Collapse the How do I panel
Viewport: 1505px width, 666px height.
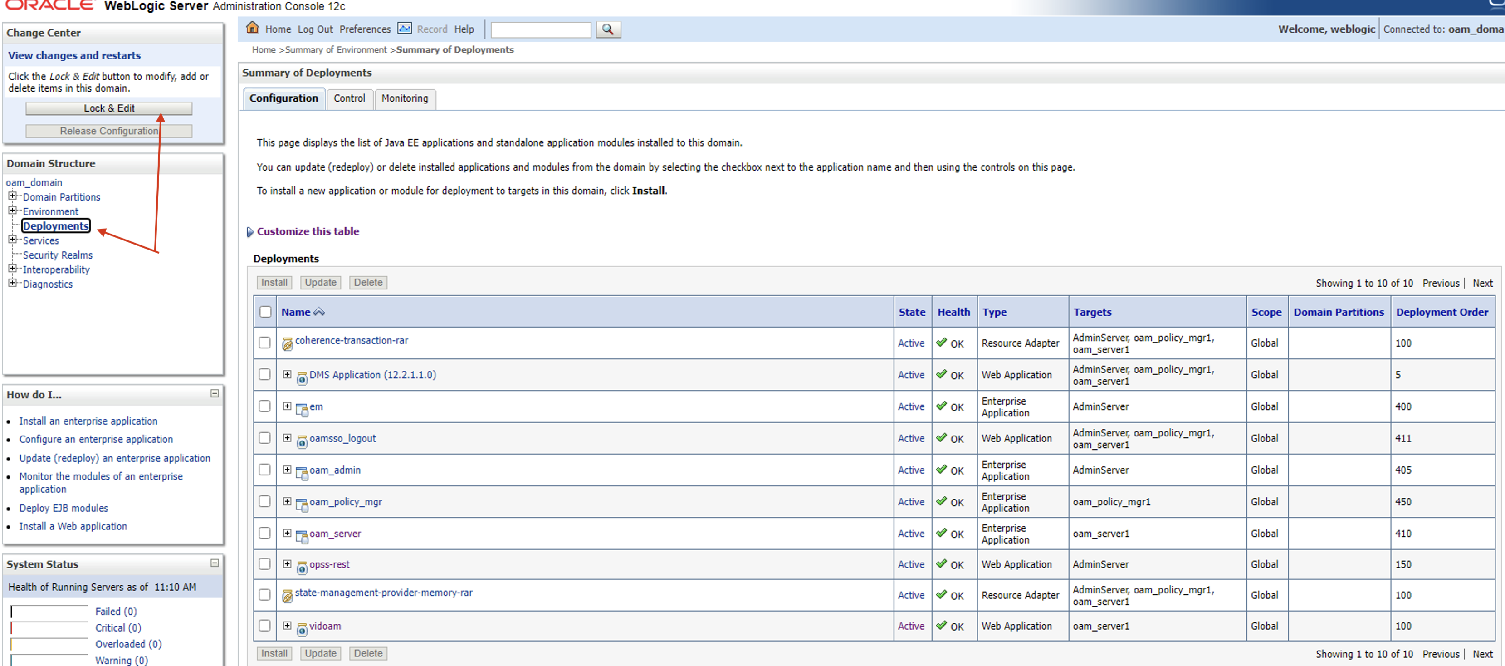coord(215,394)
